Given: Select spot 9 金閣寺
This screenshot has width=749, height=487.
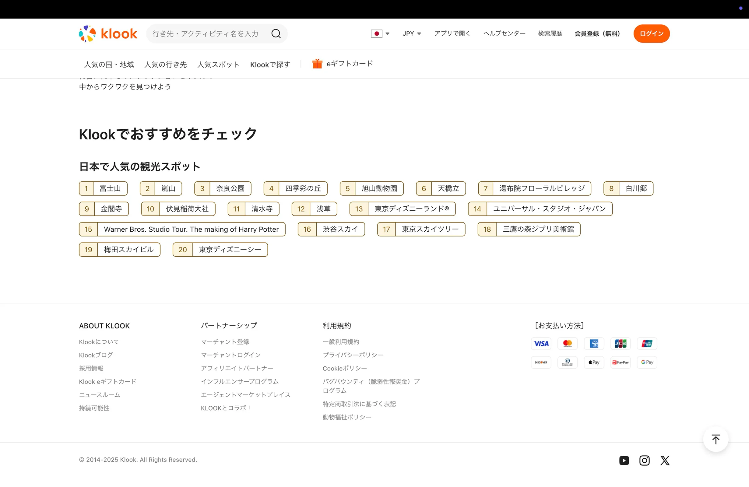Looking at the screenshot, I should 104,209.
